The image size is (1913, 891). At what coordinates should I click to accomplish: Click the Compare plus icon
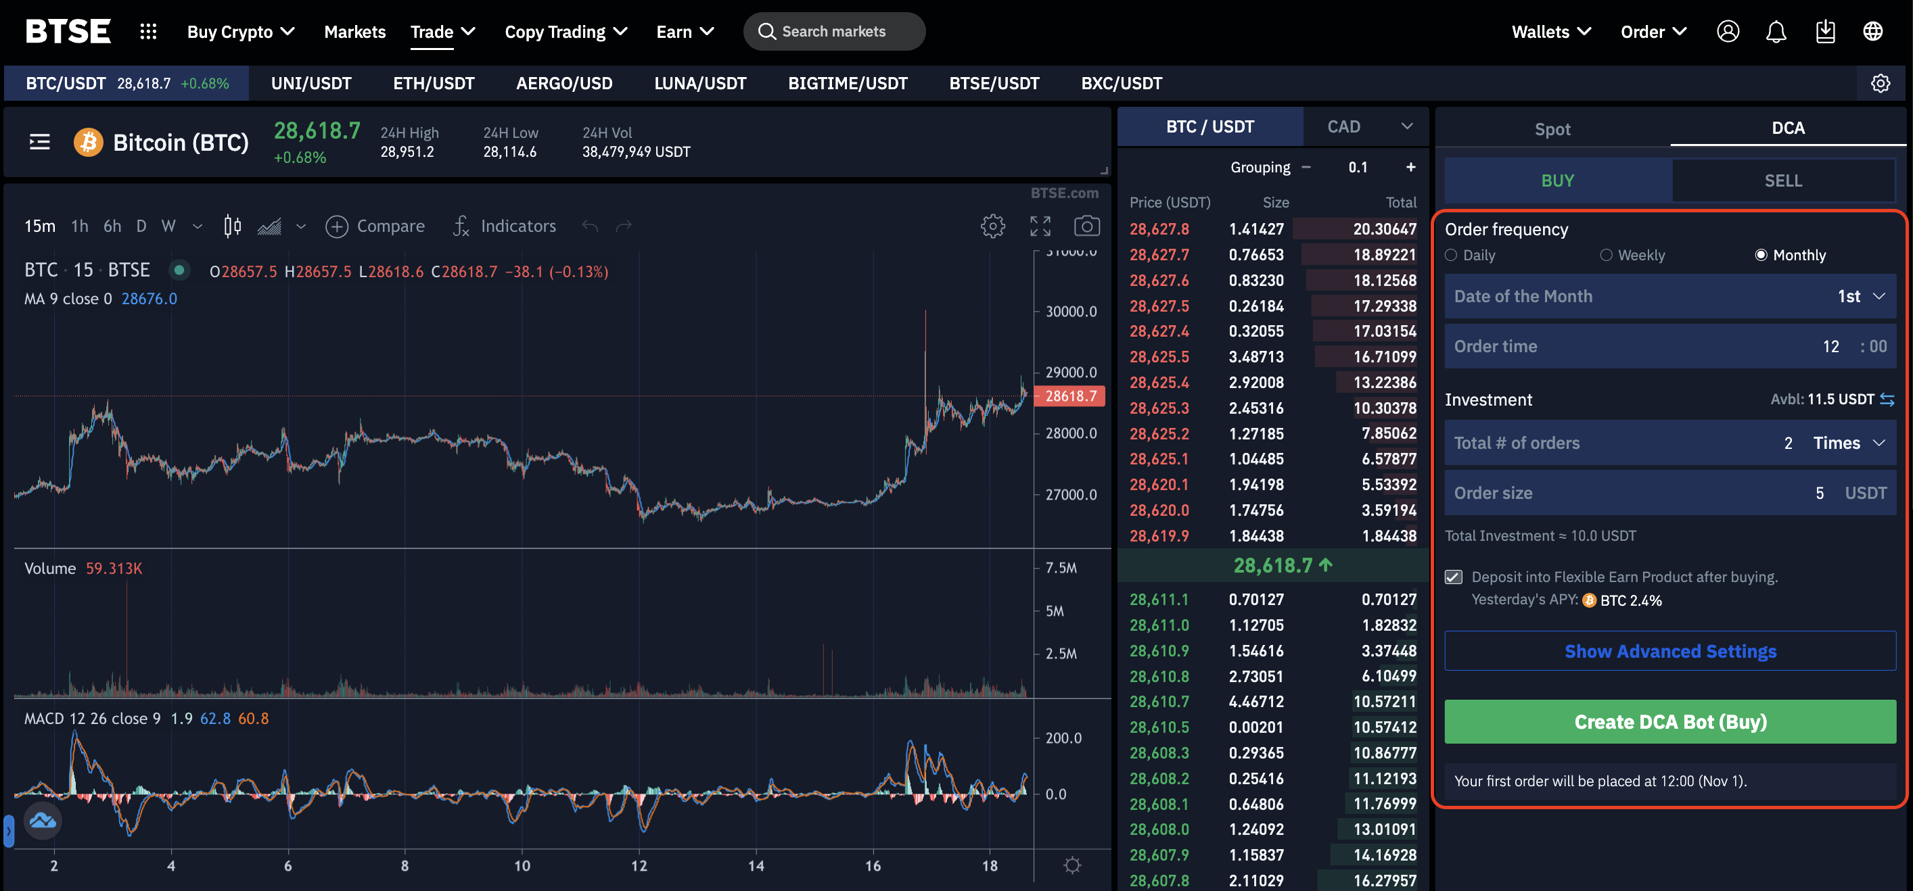[336, 226]
